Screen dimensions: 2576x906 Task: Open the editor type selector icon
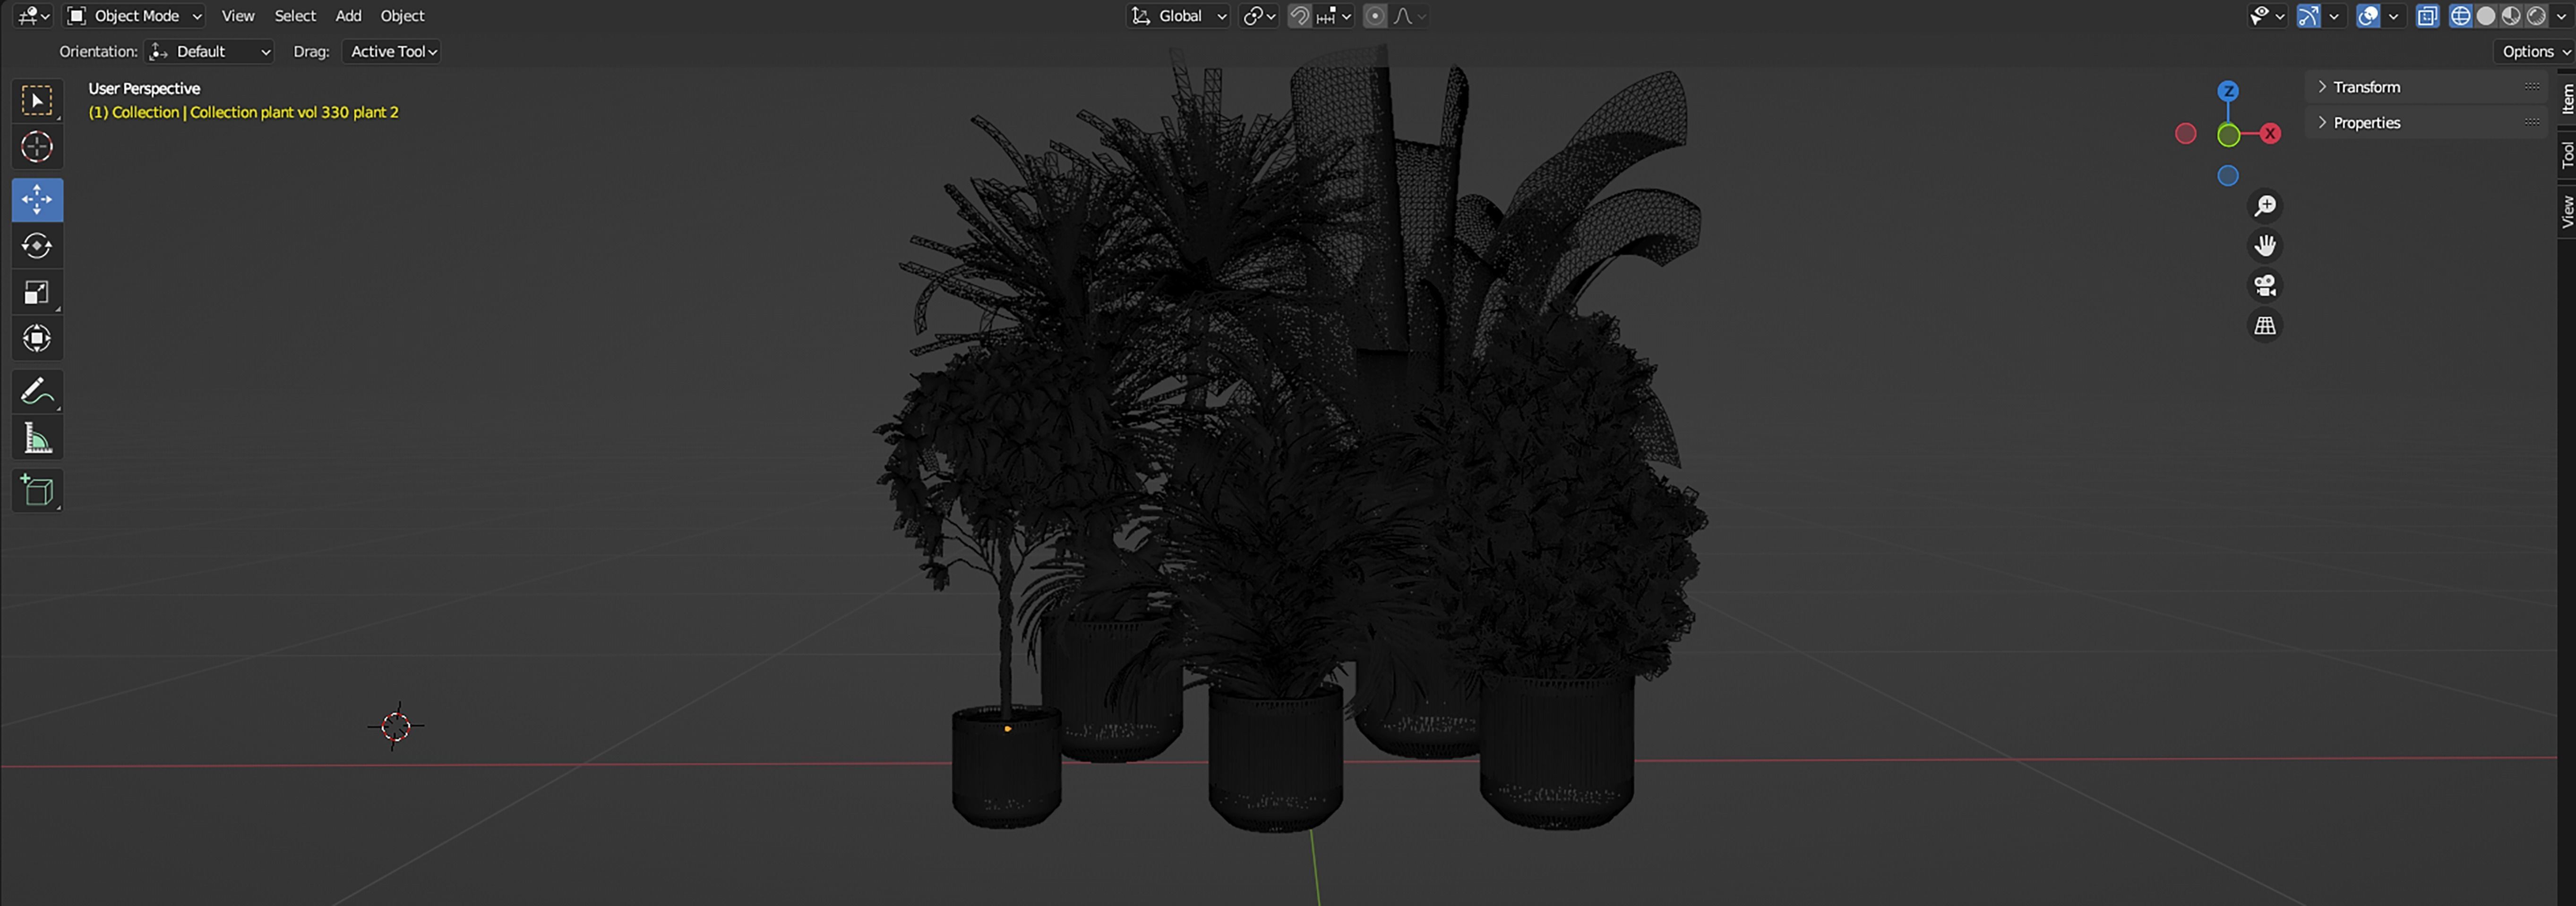point(34,16)
